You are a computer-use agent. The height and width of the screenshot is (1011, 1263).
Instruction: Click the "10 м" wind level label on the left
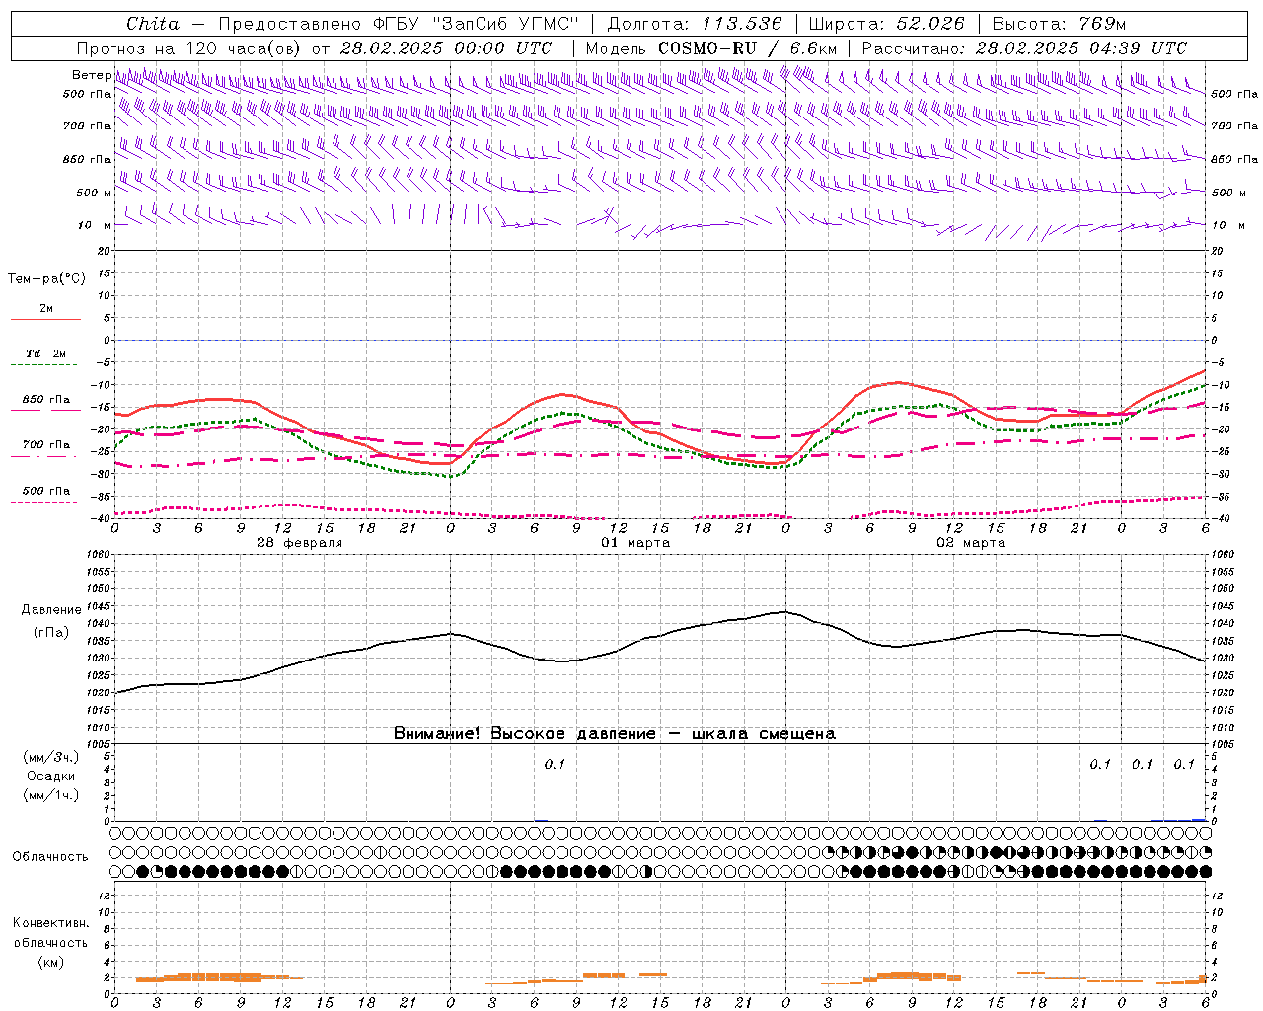coord(95,225)
